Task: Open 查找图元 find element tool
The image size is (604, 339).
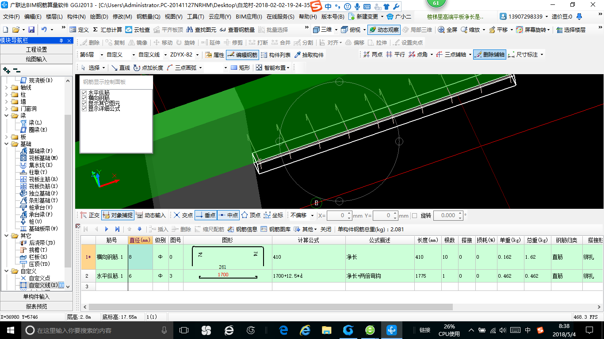Action: click(x=201, y=30)
